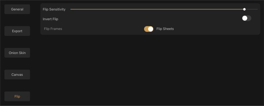264x106 pixels.
Task: Click the Flip Sensitivity slider handle
Action: [x=244, y=9]
